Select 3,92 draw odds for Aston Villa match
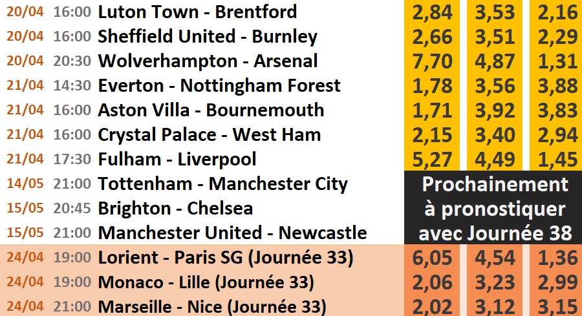Screen dimensions: 582x316 click(495, 110)
